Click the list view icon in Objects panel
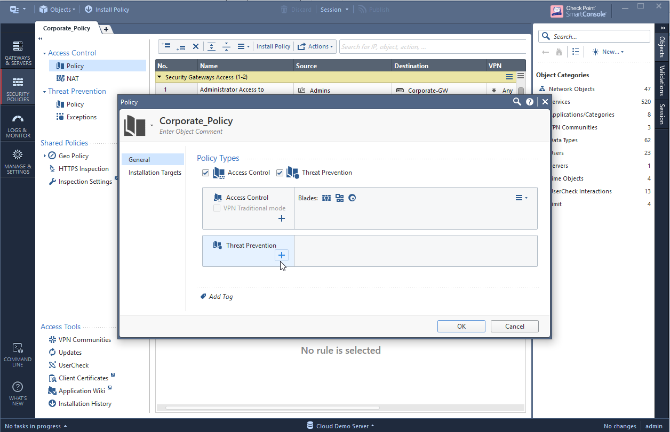 576,52
